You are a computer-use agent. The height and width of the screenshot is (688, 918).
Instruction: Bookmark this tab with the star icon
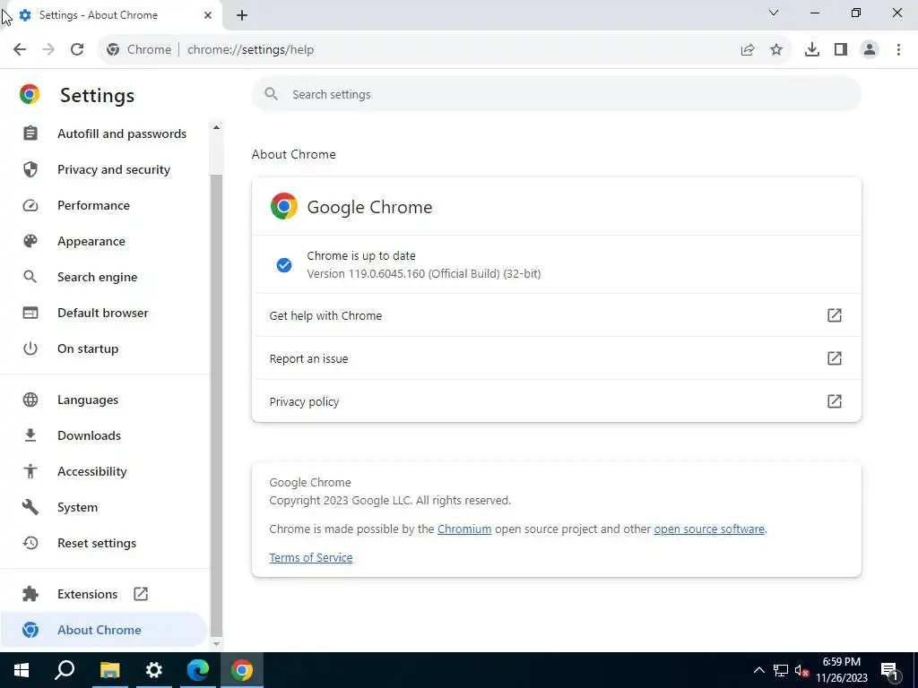pos(776,50)
